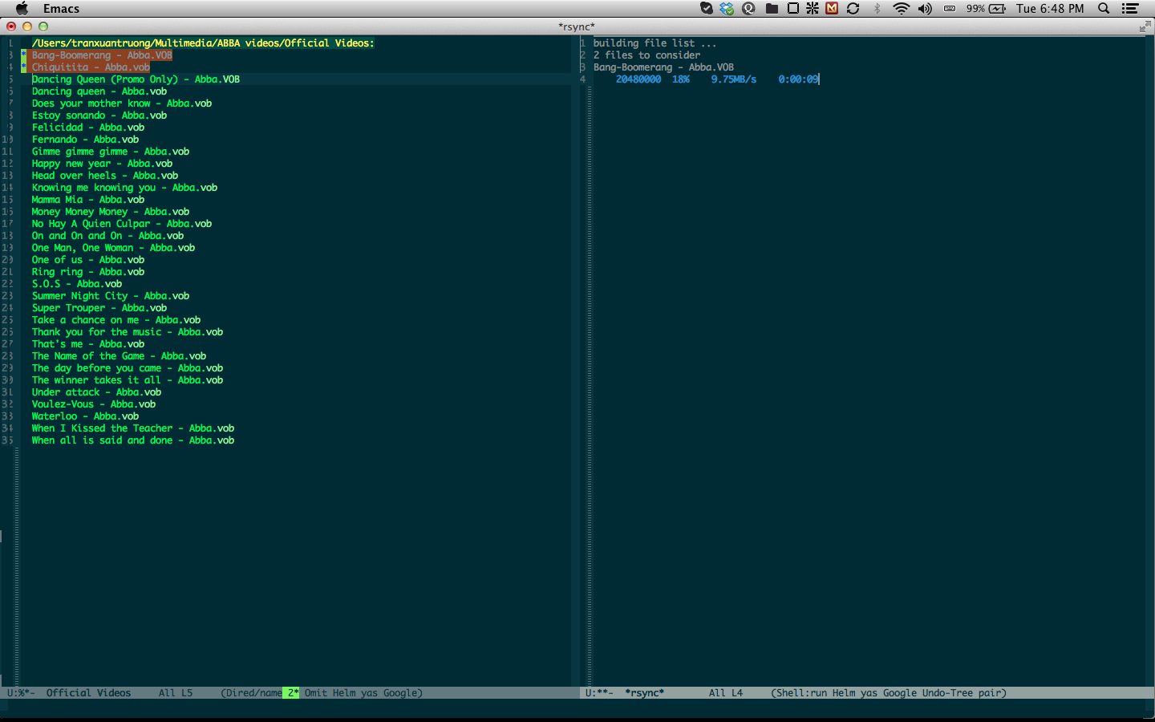Click the square outline menu bar icon
Image resolution: width=1155 pixels, height=722 pixels.
792,8
